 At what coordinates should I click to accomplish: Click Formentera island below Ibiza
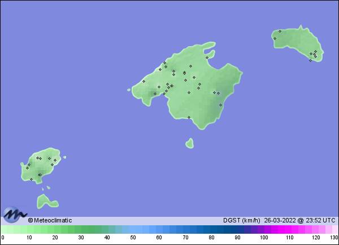point(47,202)
